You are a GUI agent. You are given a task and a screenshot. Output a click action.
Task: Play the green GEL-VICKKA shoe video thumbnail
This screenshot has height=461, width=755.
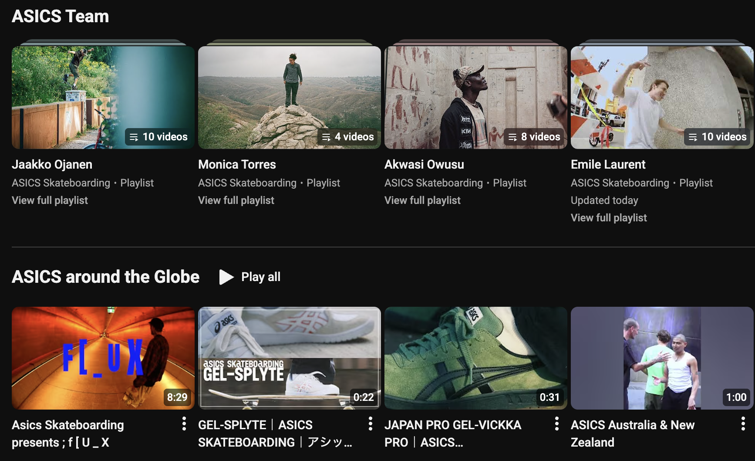[x=476, y=358]
